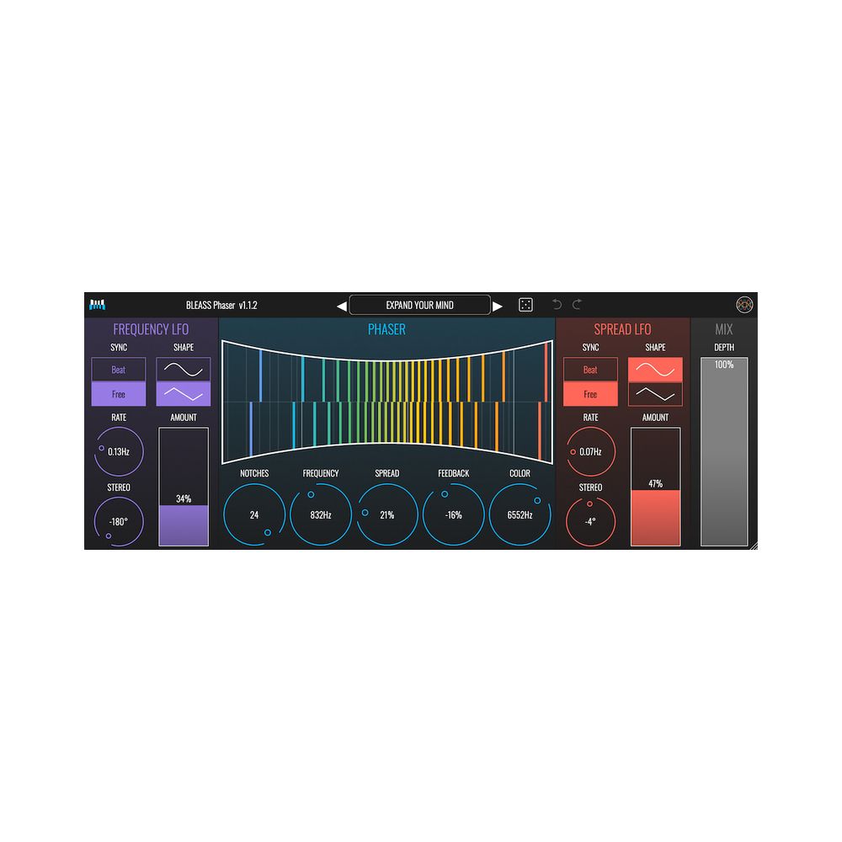Switch Spread LFO sync to Beat

click(x=590, y=370)
